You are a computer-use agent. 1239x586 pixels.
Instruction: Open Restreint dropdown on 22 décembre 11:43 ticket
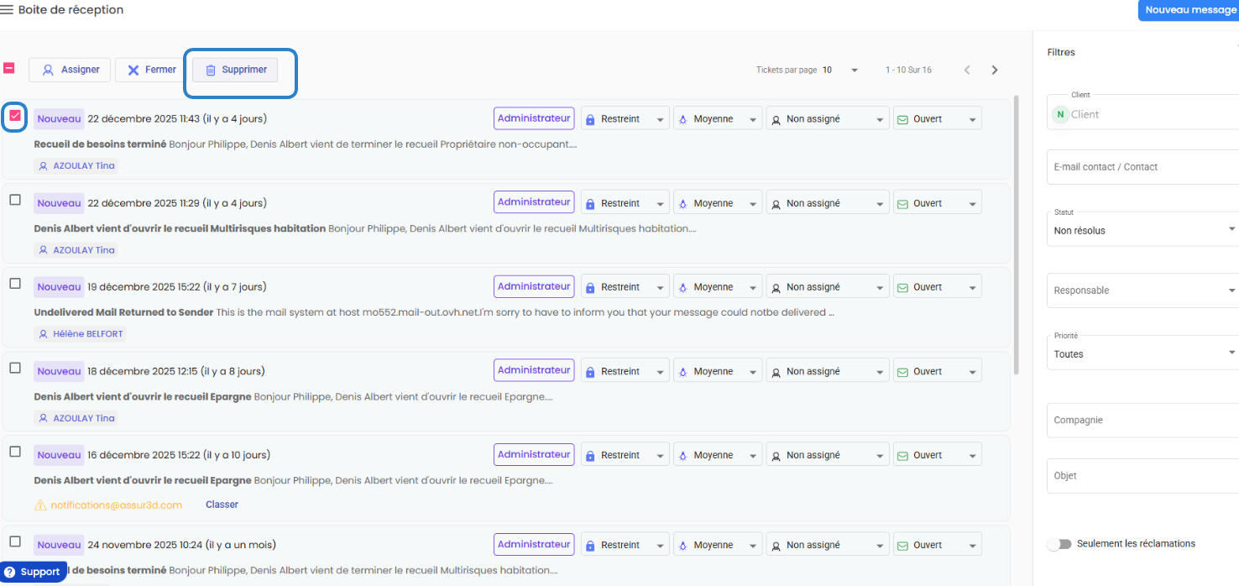click(625, 119)
